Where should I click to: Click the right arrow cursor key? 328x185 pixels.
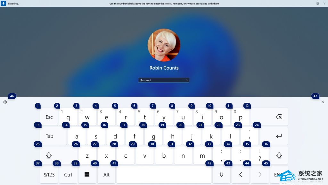click(260, 174)
